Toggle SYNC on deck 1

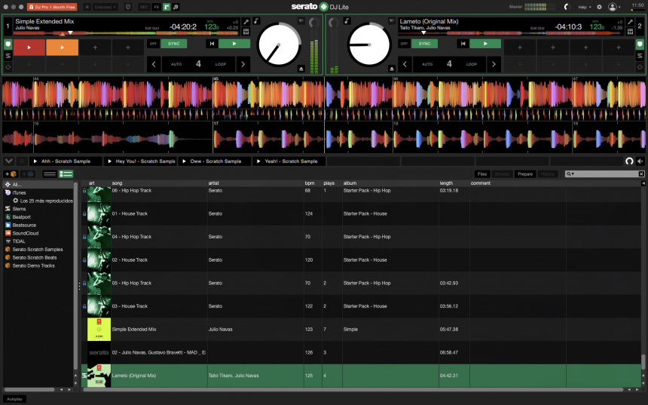tap(173, 44)
